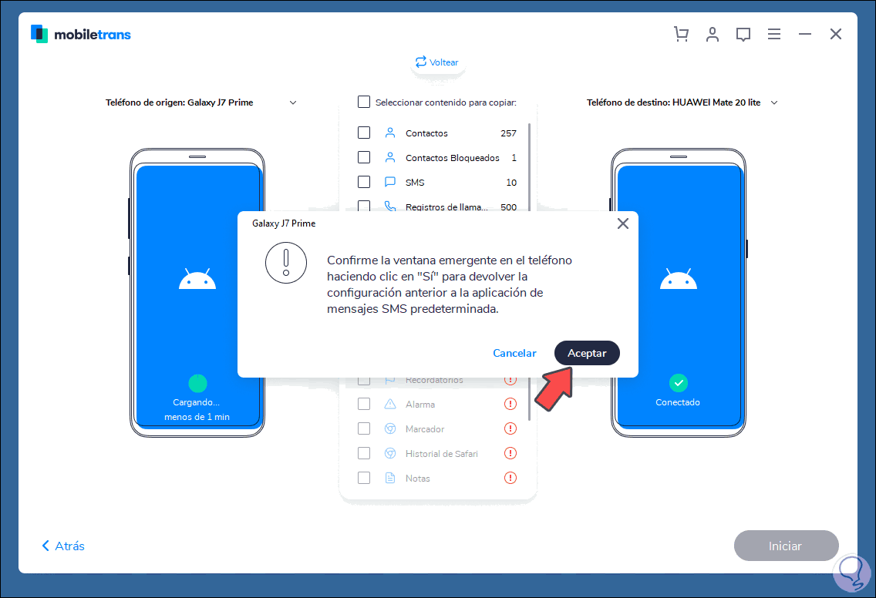The height and width of the screenshot is (598, 876).
Task: Minimize the MobileTrans window
Action: (x=804, y=34)
